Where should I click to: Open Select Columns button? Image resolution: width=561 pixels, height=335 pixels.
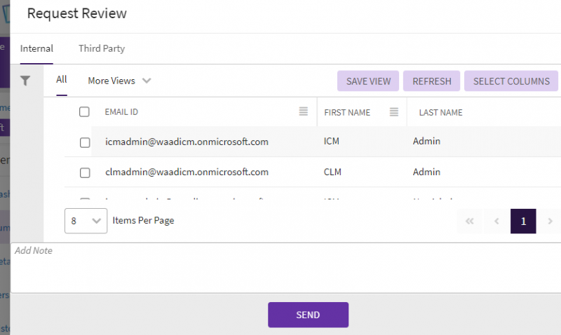511,81
